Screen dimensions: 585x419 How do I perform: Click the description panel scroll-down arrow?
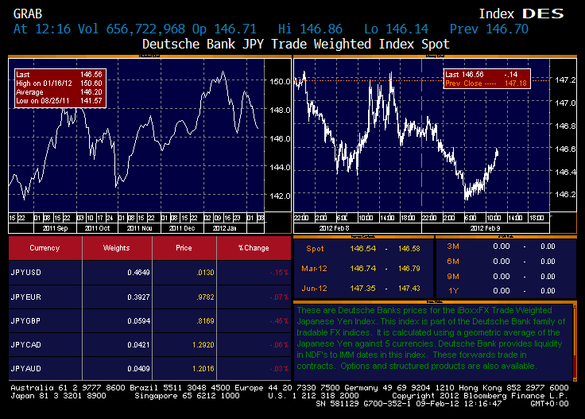[575, 379]
